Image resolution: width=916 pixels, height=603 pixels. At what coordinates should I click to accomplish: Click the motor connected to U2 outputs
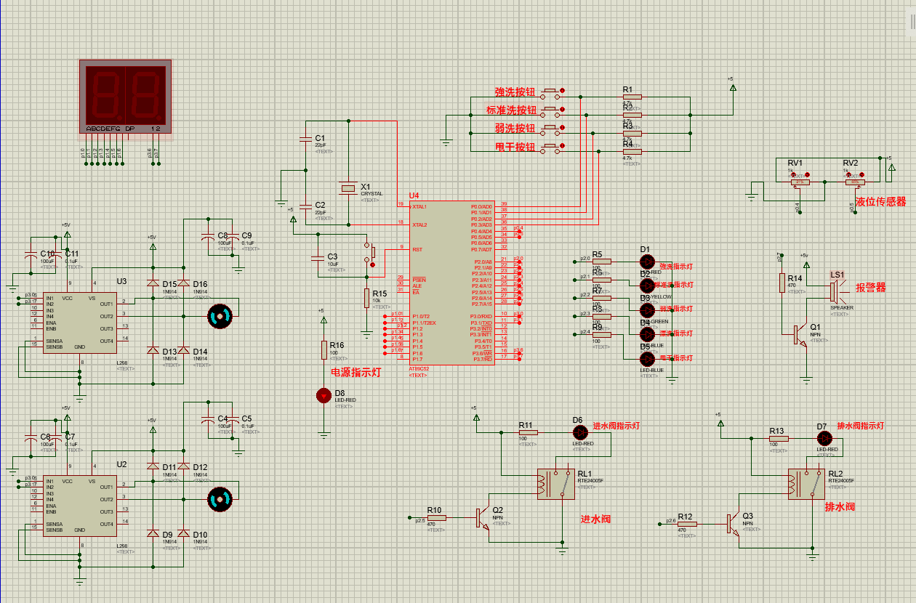click(x=220, y=499)
